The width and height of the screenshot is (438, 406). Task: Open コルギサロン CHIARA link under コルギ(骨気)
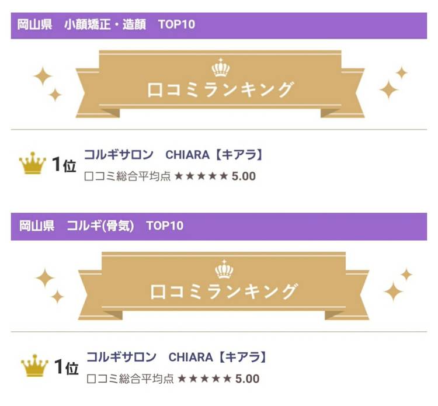click(176, 356)
